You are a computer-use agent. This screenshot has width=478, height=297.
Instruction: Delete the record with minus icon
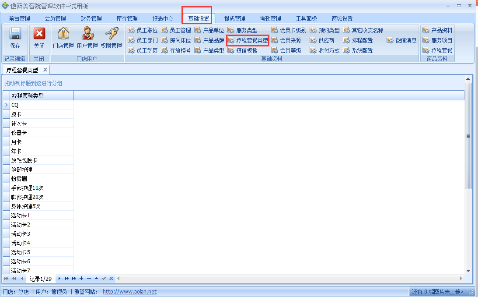pos(89,279)
